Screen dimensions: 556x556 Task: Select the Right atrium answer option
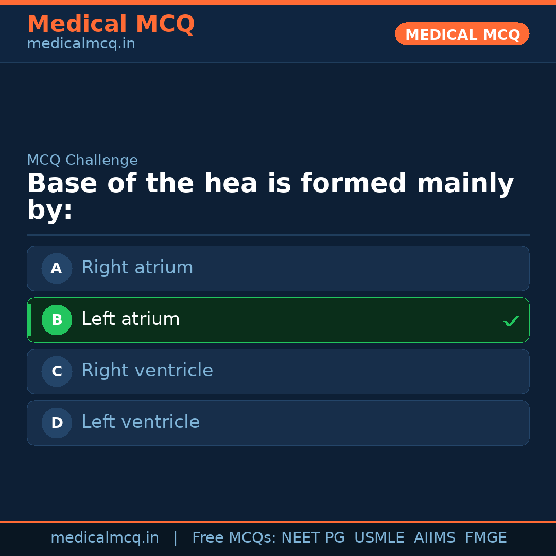click(x=278, y=268)
